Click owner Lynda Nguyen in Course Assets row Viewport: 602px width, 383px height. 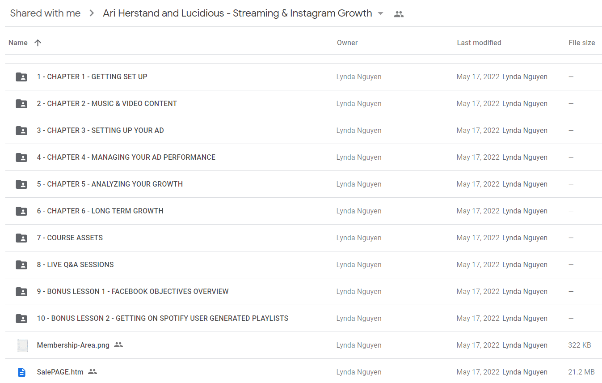pyautogui.click(x=359, y=238)
